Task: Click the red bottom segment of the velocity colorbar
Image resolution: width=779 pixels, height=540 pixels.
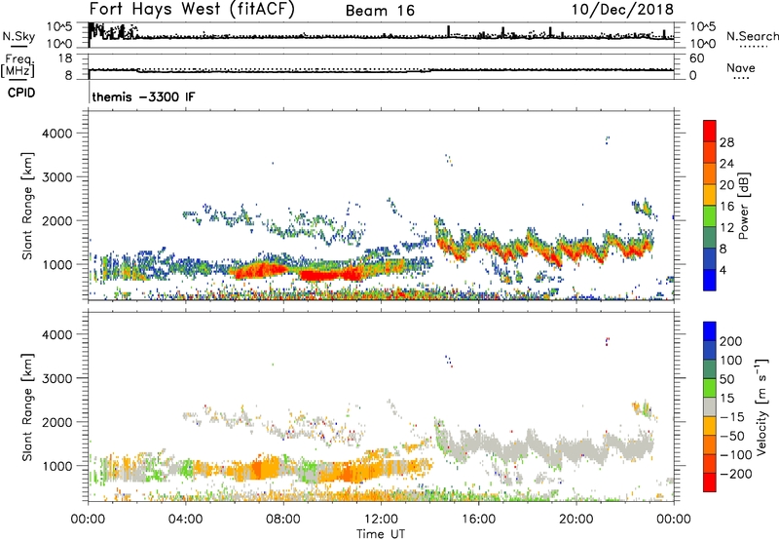Action: coord(710,482)
